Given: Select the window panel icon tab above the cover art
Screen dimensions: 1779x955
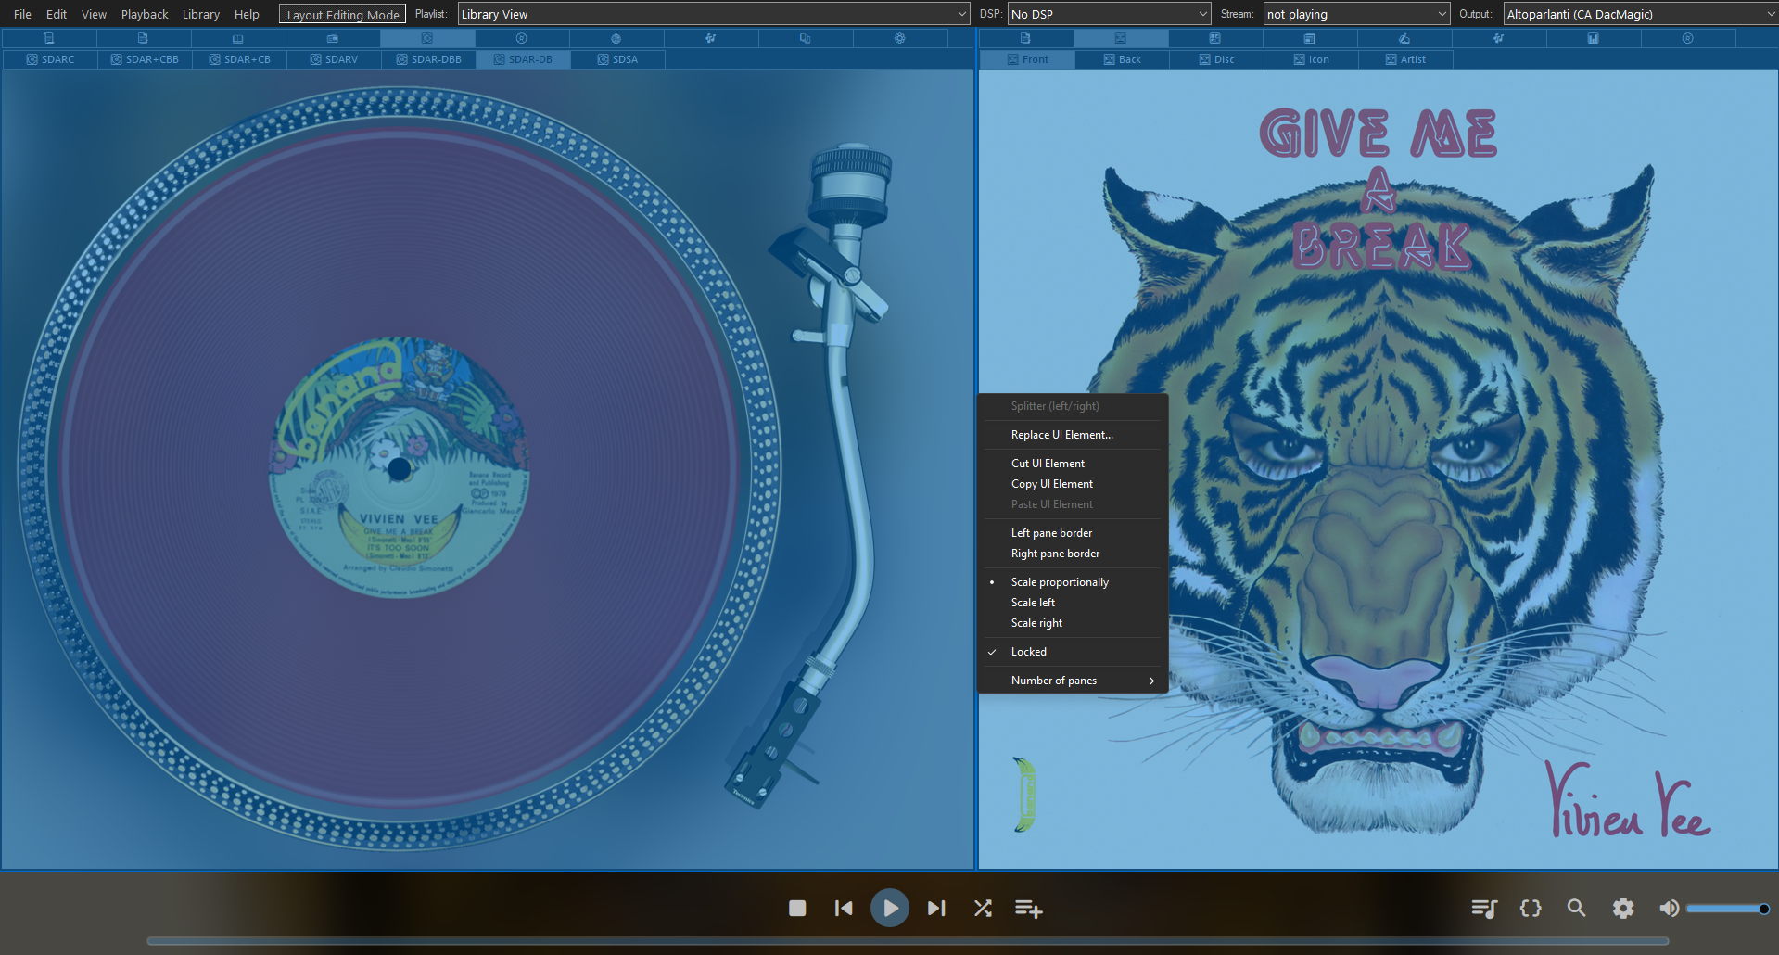Looking at the screenshot, I should pos(1310,38).
